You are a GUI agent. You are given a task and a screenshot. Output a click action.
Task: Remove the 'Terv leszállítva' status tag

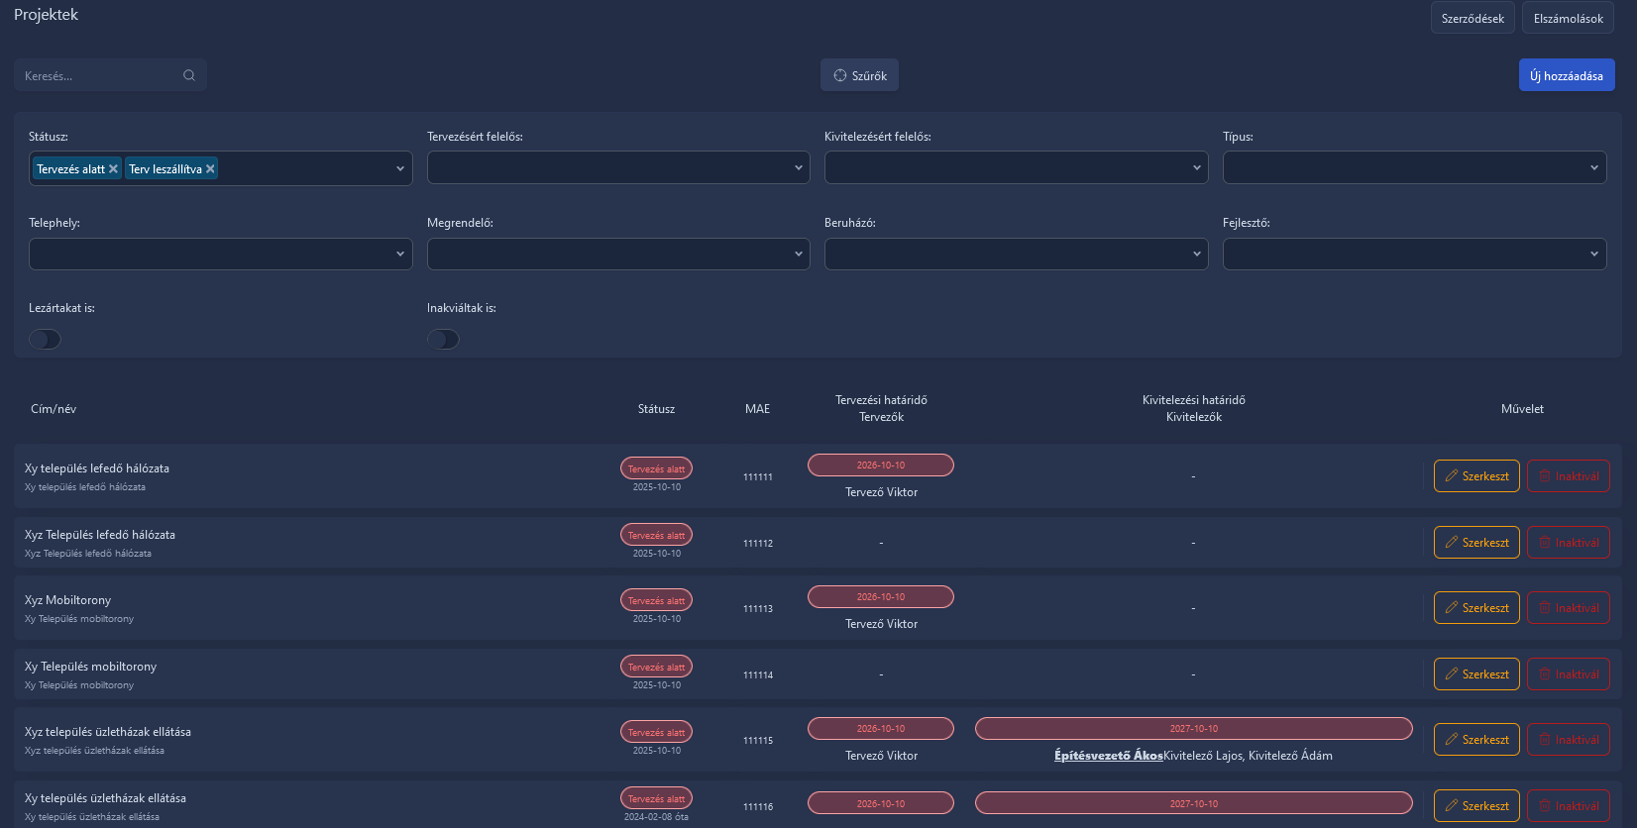[210, 169]
